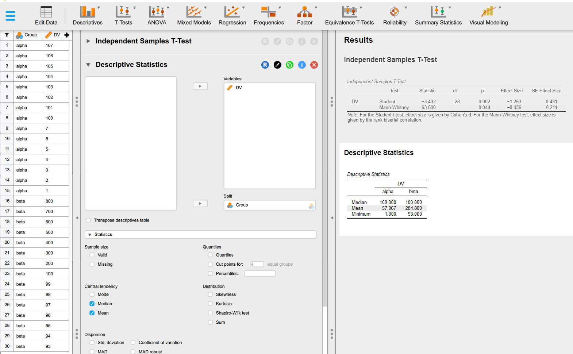Remove the Descriptive Statistics analysis
Image resolution: width=573 pixels, height=354 pixels.
point(314,65)
